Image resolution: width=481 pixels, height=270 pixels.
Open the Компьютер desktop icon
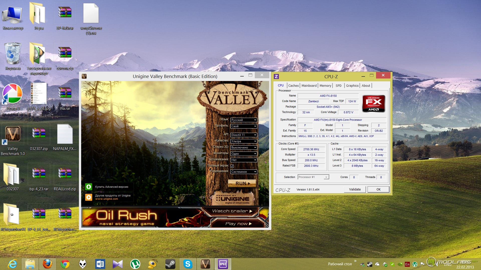click(13, 16)
